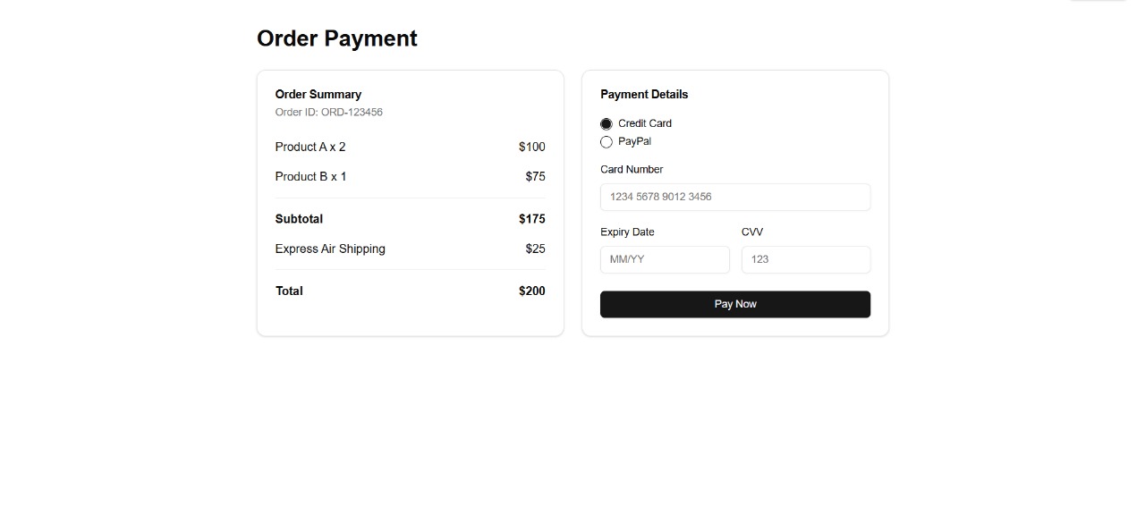This screenshot has width=1145, height=506.
Task: Click the $200 total amount
Action: (531, 291)
